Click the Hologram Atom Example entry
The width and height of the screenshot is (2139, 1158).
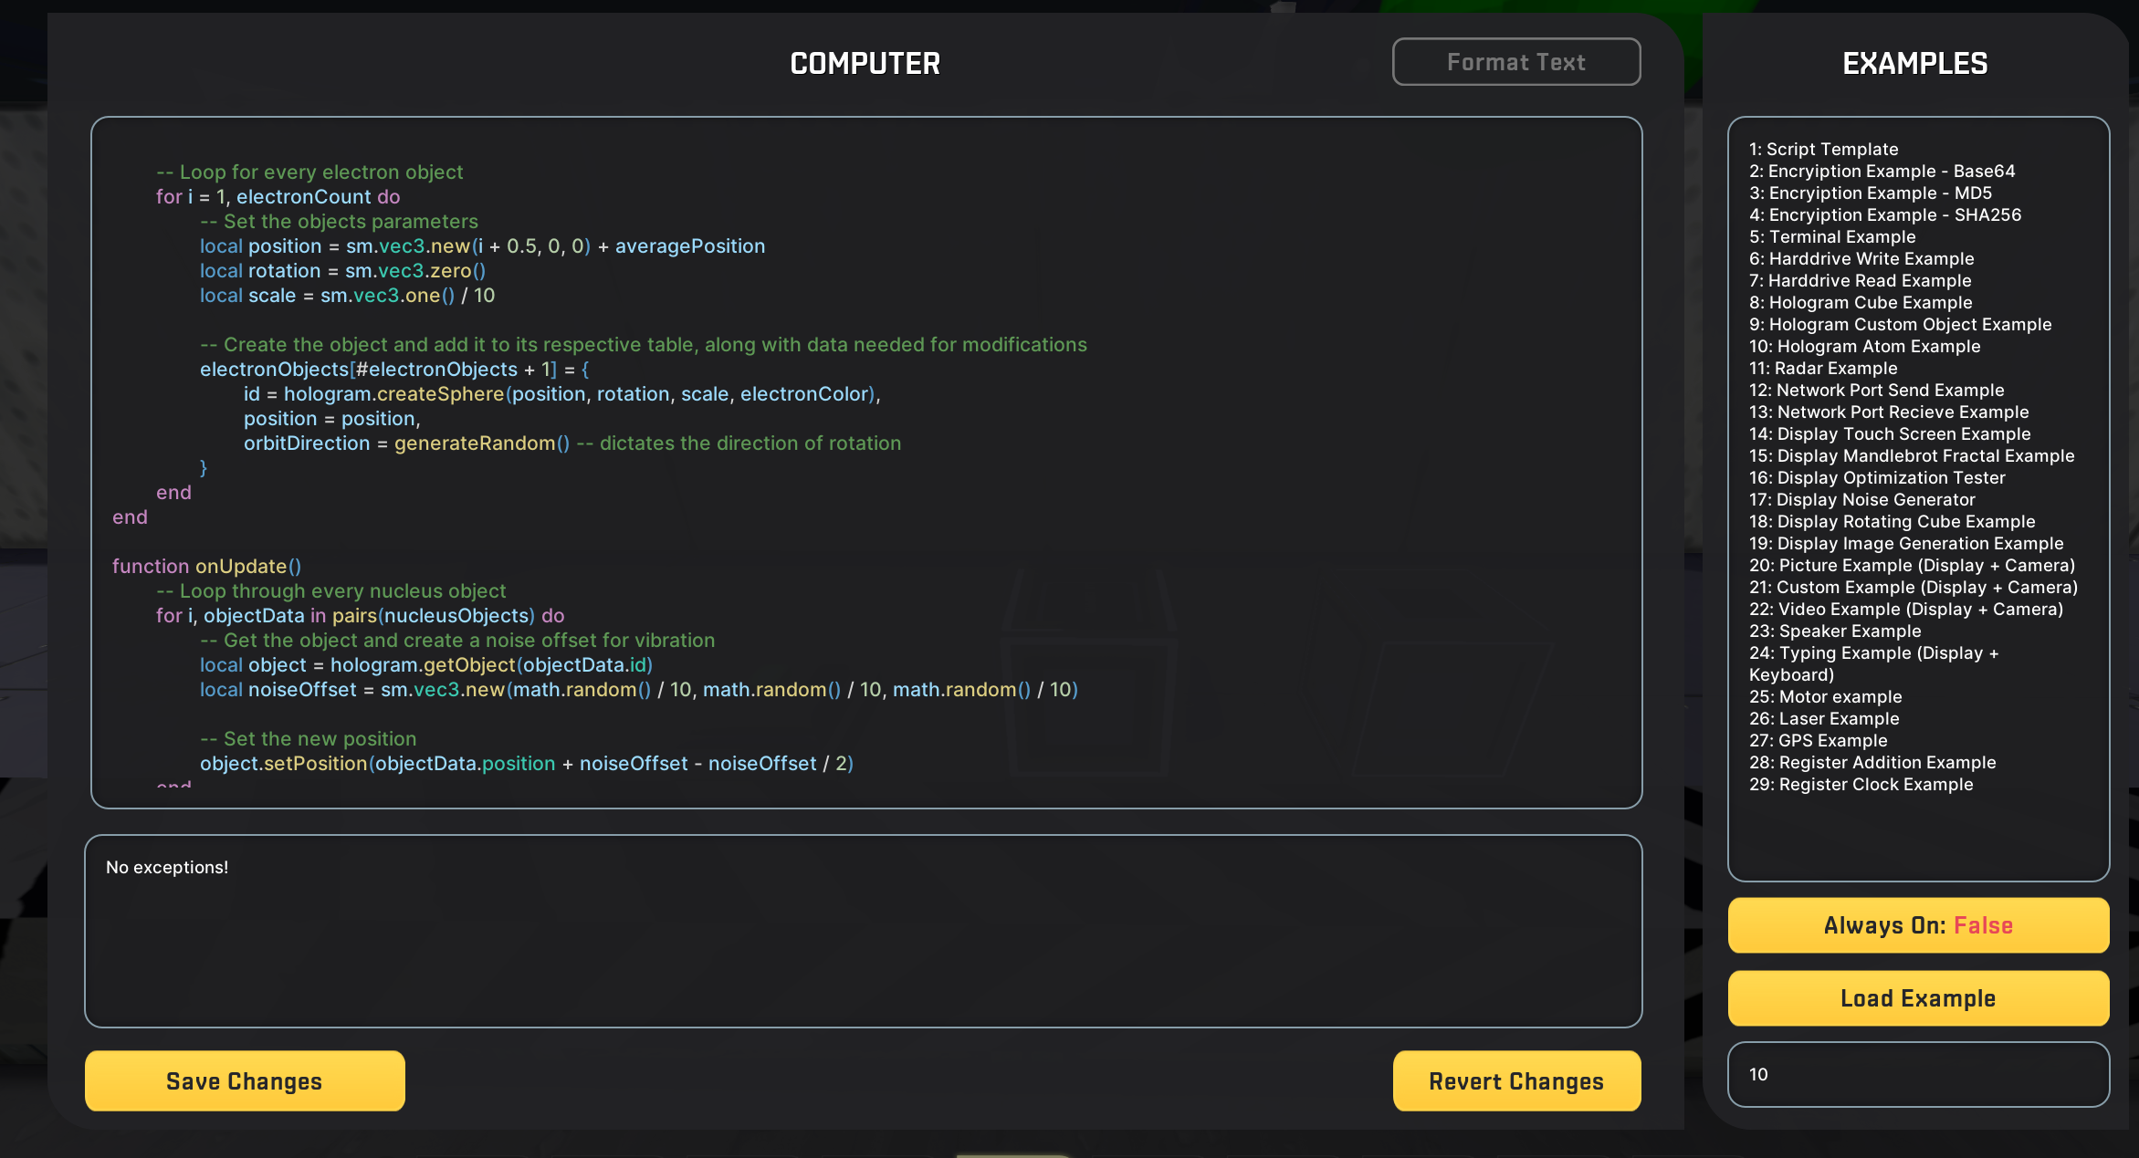1867,345
